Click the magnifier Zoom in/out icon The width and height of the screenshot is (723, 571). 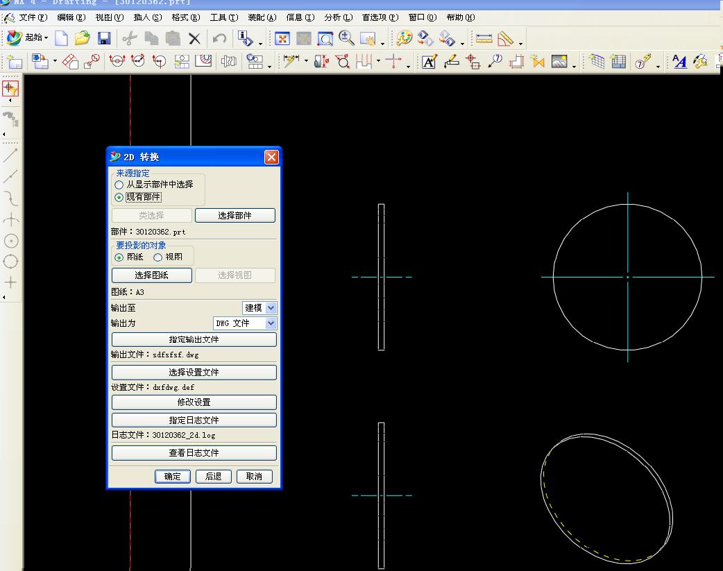click(346, 38)
